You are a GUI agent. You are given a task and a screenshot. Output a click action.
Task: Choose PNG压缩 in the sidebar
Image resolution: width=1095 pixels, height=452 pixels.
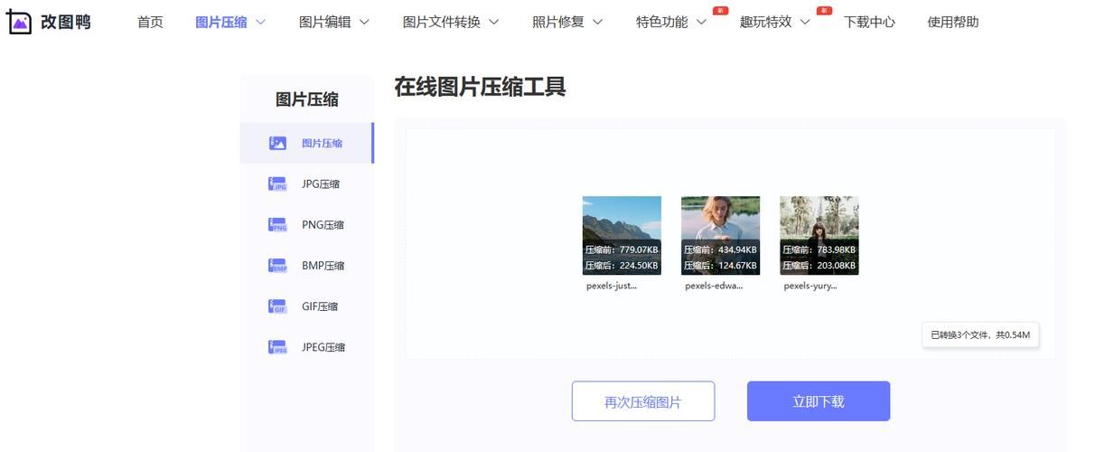[x=307, y=224]
